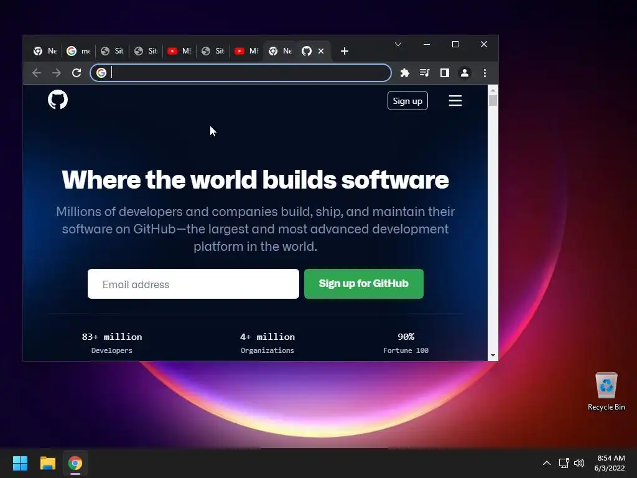
Task: Select the GitHub tab icon
Action: (307, 51)
